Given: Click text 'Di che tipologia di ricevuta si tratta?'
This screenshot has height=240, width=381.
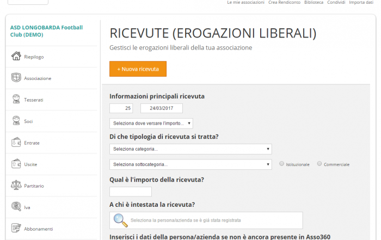Looking at the screenshot, I should pyautogui.click(x=164, y=137).
